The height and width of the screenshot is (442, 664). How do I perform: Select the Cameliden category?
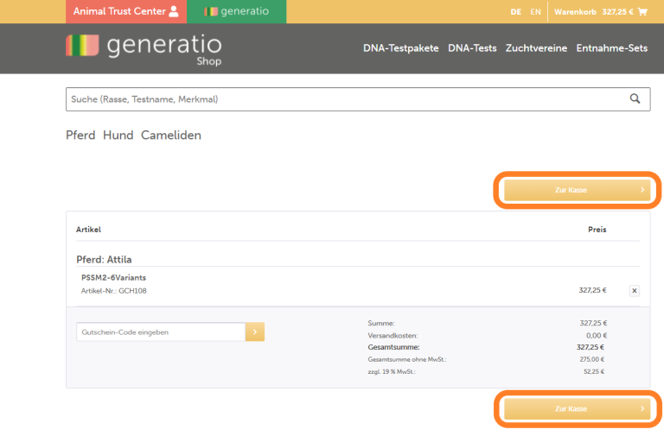tap(171, 136)
